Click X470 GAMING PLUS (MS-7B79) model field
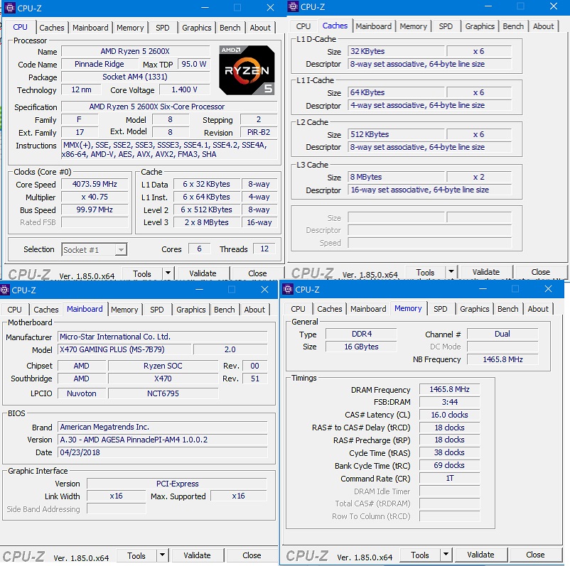The height and width of the screenshot is (566, 570). (124, 349)
